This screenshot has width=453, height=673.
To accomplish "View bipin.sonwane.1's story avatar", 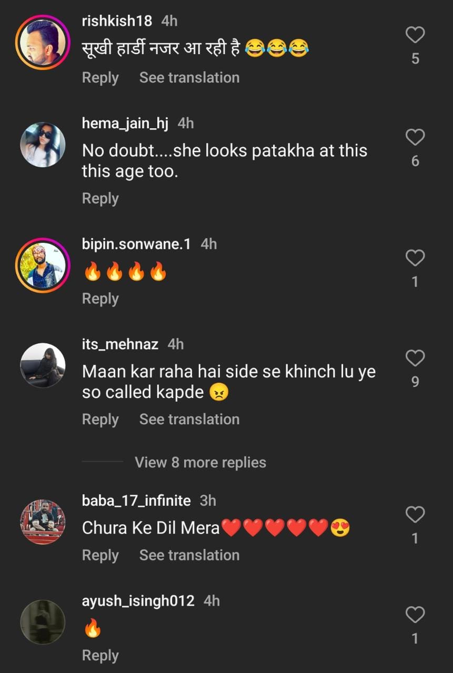I will [43, 267].
